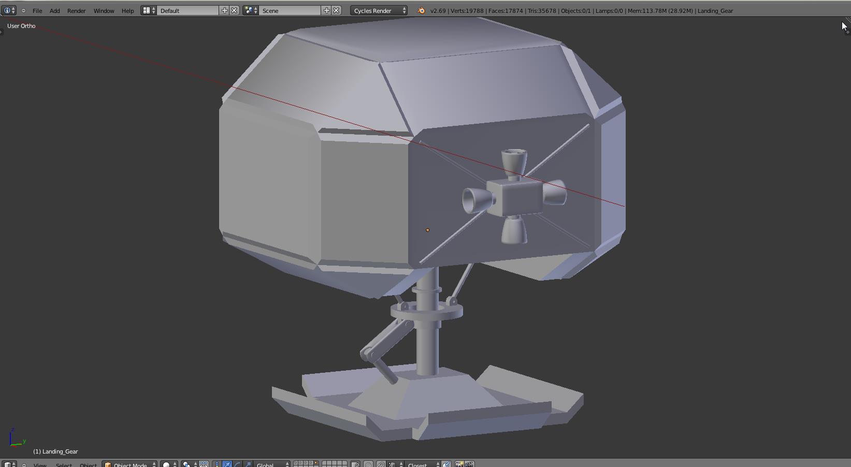The width and height of the screenshot is (851, 467).
Task: Delete the Default screen layout
Action: coord(234,10)
